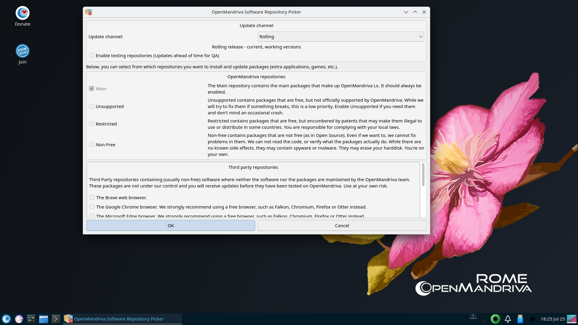Close the Repository Picker window

pos(424,12)
